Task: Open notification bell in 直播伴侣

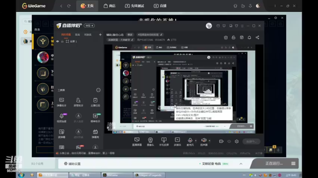Action: (x=249, y=38)
